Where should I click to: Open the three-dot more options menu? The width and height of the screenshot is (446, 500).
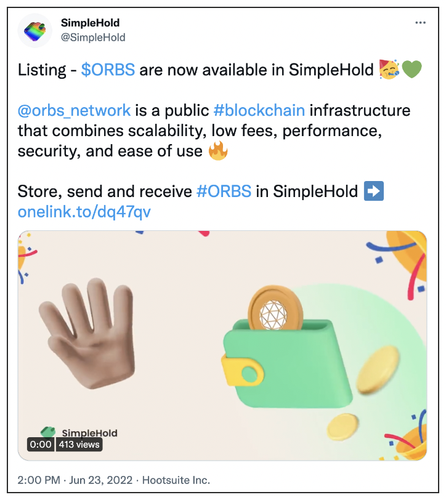pyautogui.click(x=420, y=23)
